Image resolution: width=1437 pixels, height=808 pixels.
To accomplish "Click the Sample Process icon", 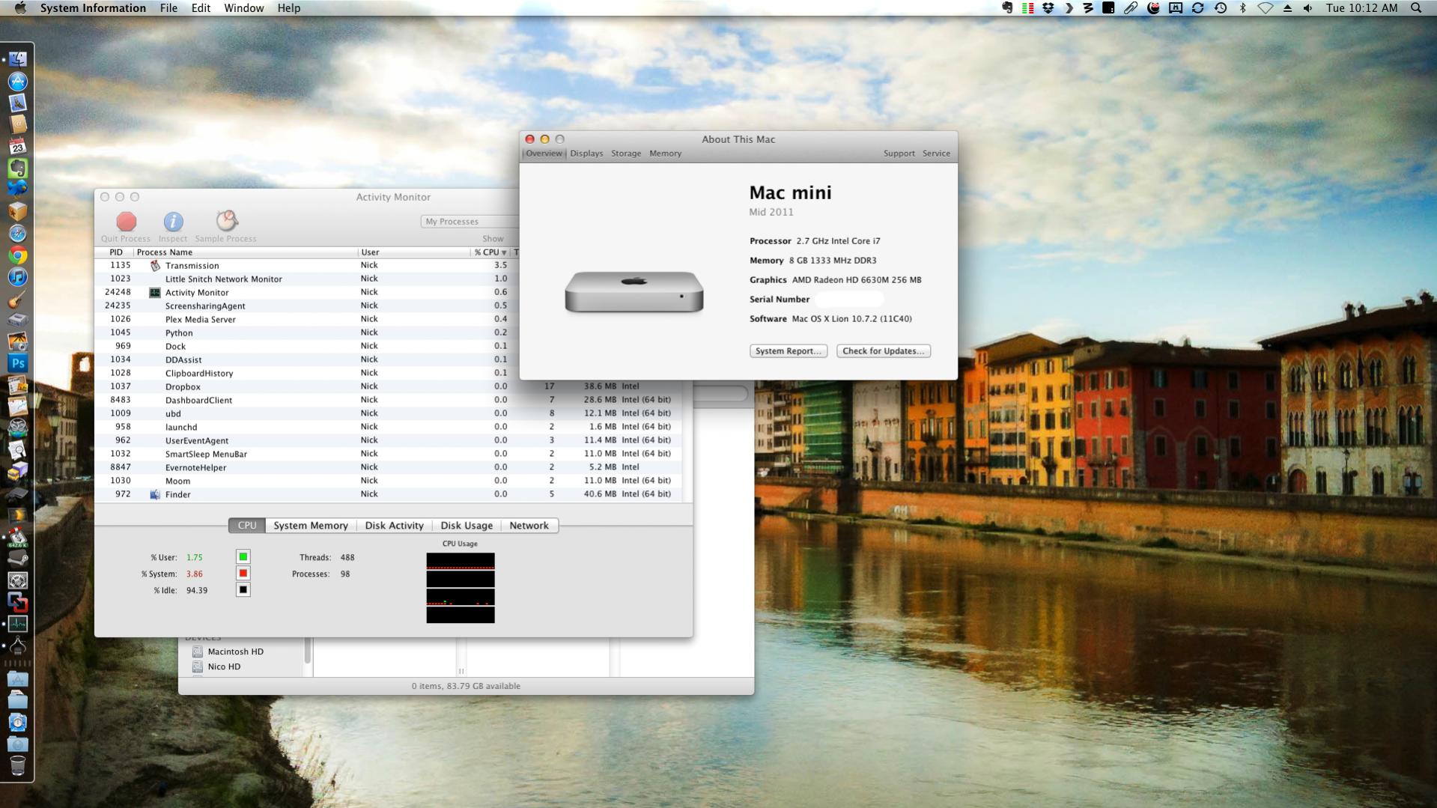I will [x=226, y=221].
